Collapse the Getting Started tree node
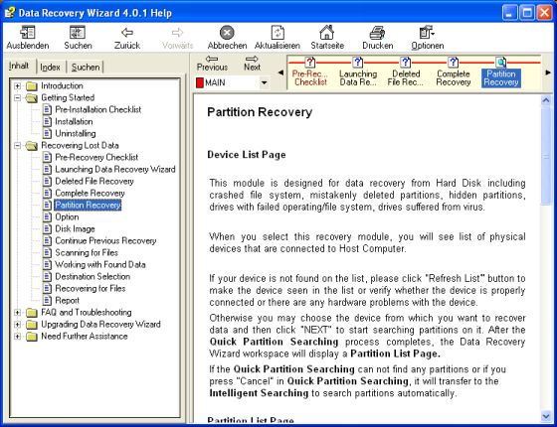Viewport: 557px width, 427px height. click(17, 97)
